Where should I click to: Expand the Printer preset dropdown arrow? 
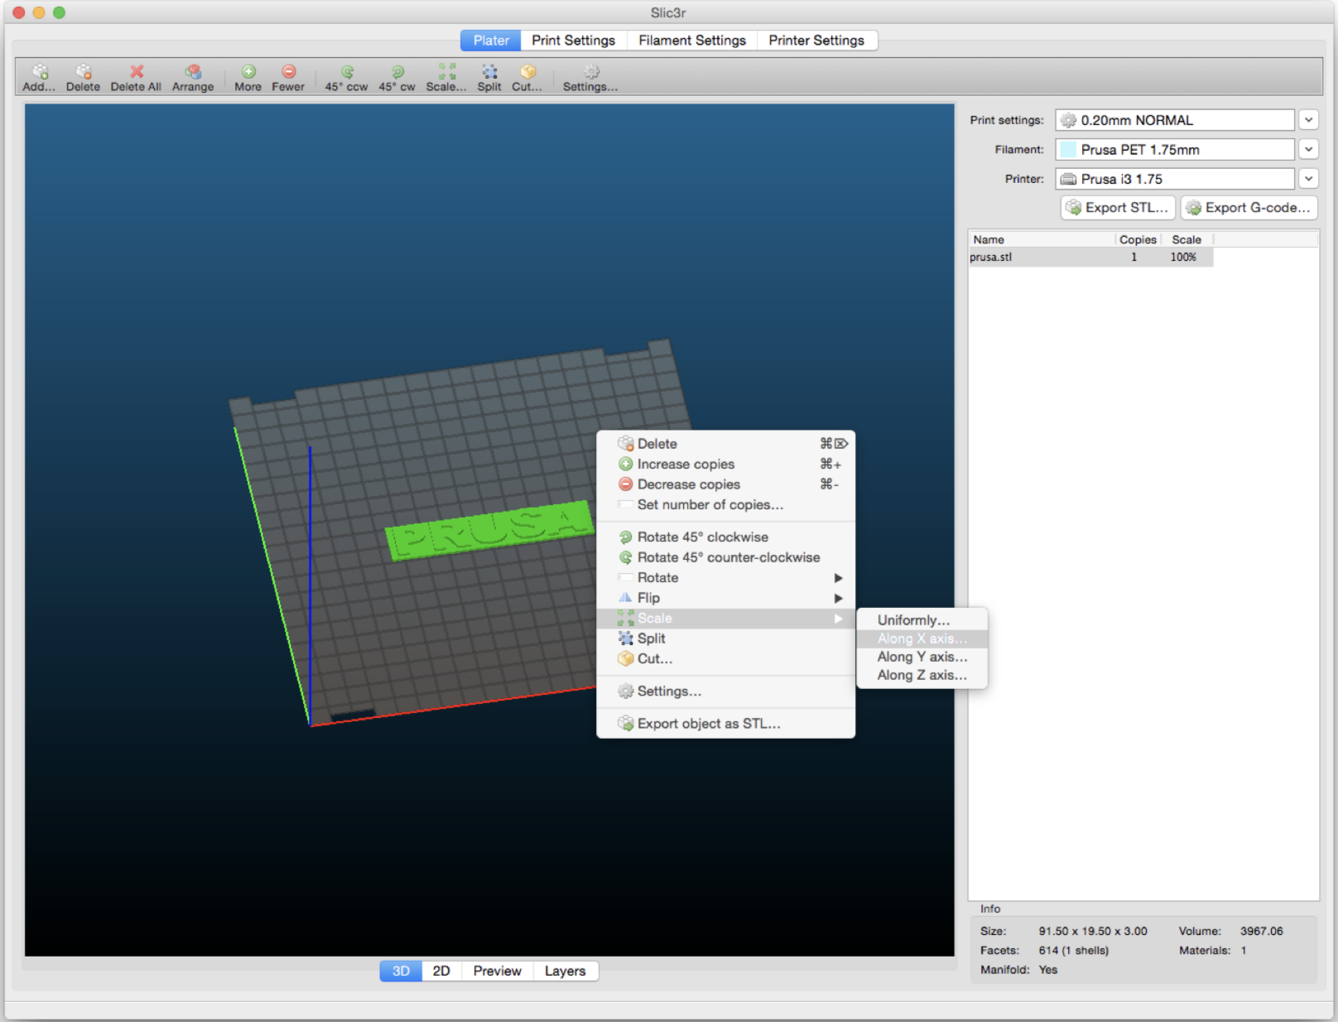tap(1308, 179)
